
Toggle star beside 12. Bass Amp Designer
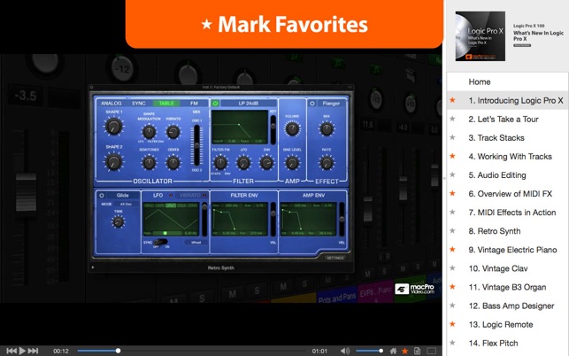coord(452,306)
